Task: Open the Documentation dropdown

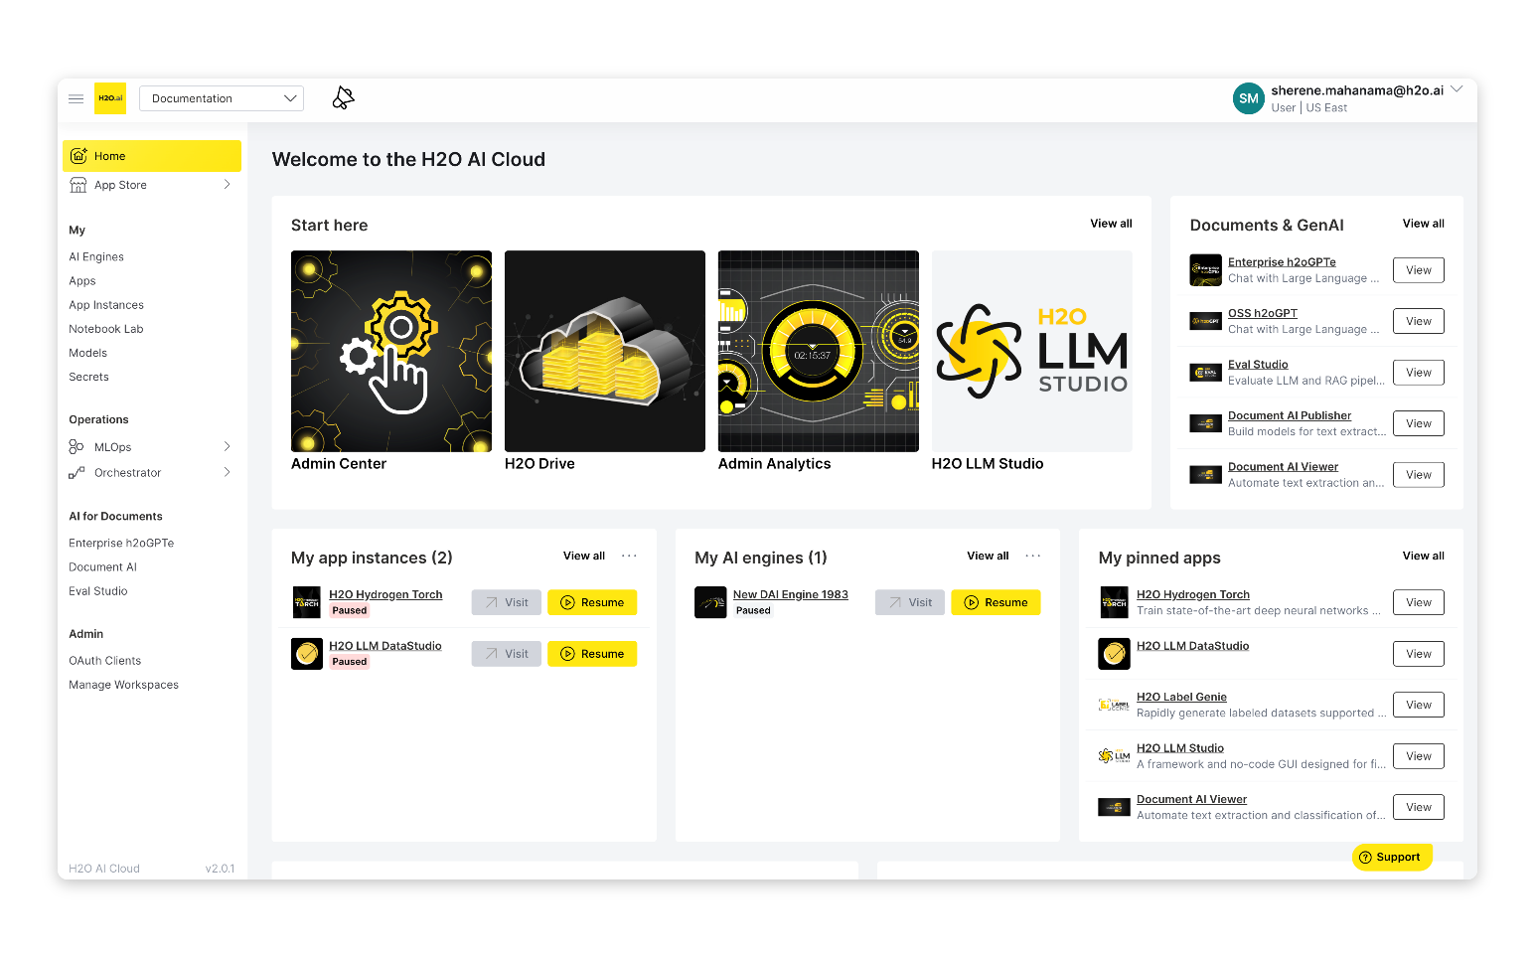Action: 222,98
